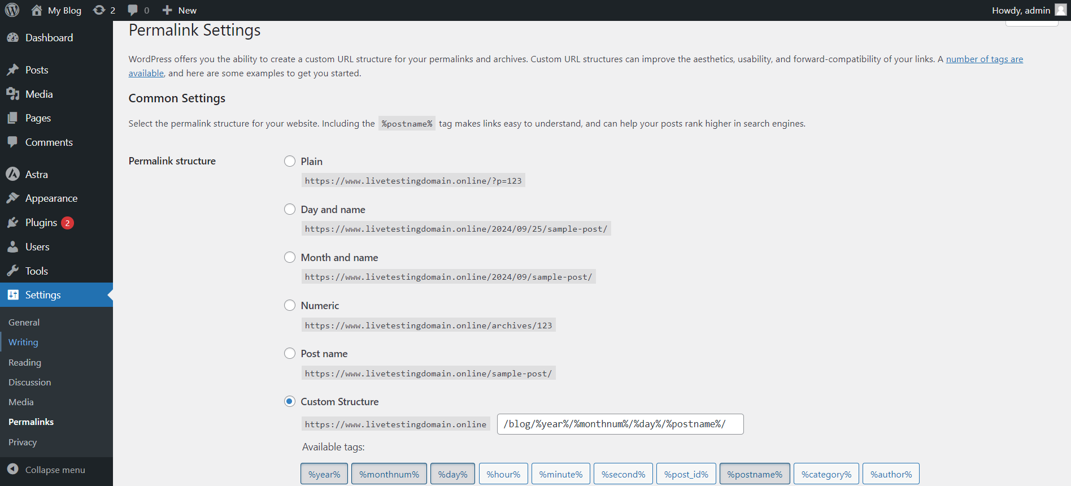Click the My Blog site name

point(64,10)
